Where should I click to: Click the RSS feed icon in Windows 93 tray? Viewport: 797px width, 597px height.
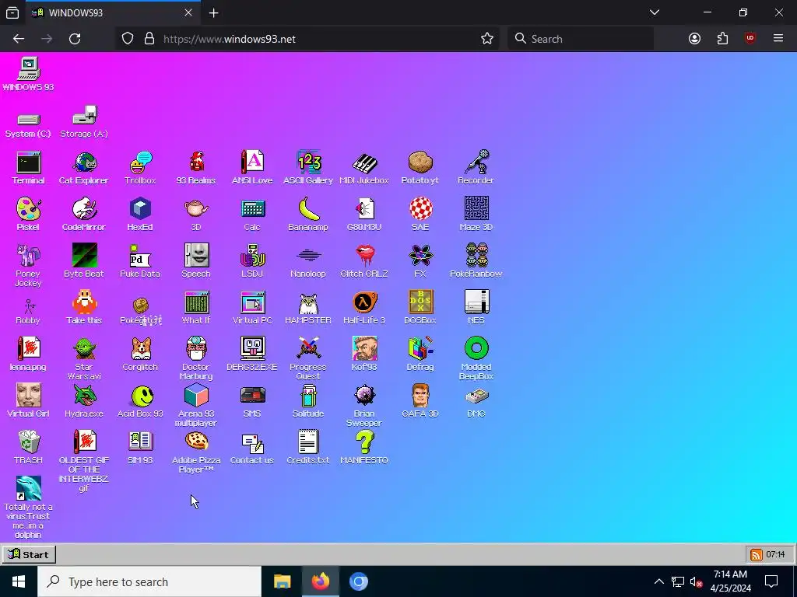pos(757,555)
